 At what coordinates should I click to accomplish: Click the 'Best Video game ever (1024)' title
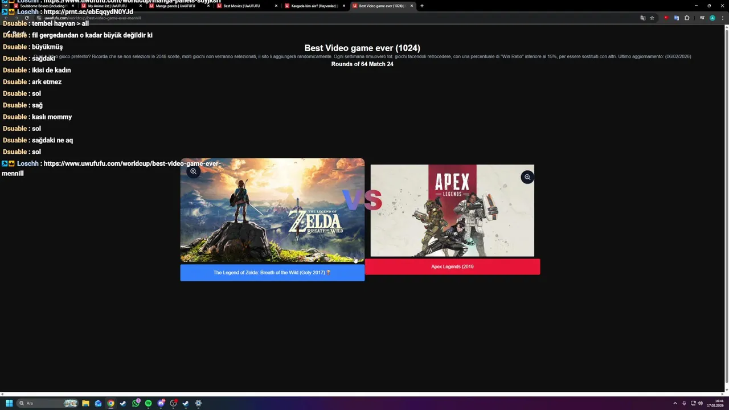[x=362, y=48]
